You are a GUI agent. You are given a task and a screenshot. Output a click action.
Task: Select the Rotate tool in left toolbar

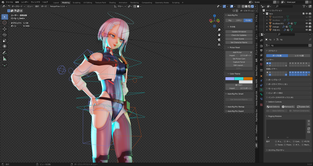tap(5, 35)
